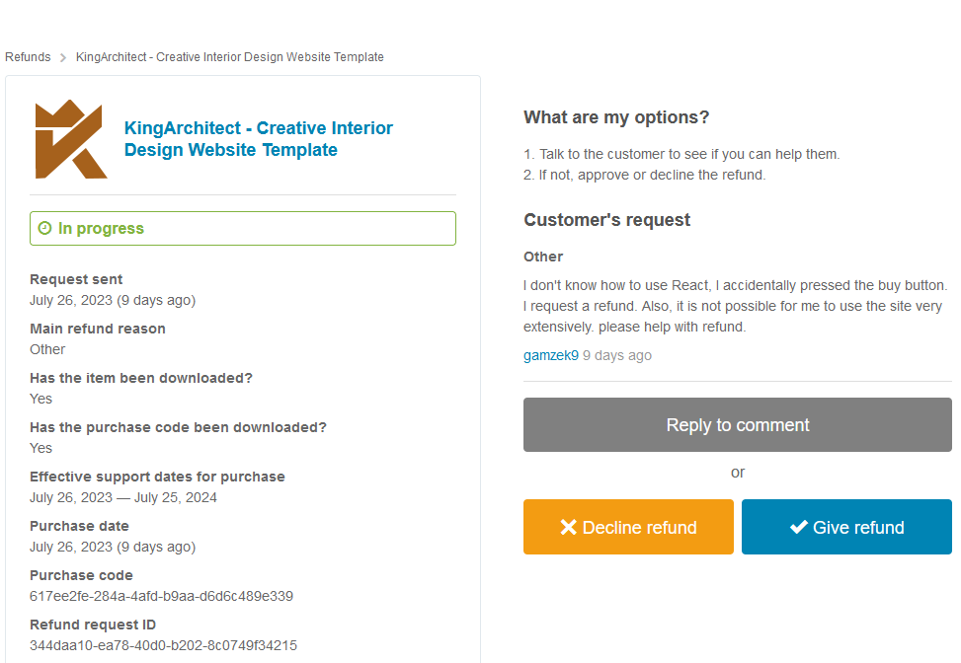Click the KingArchitect logo thumbnail
Screen dimensions: 961x663
pos(71,139)
